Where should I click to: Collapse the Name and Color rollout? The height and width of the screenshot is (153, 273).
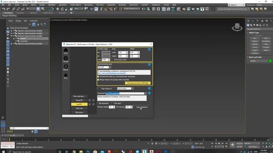point(248,57)
